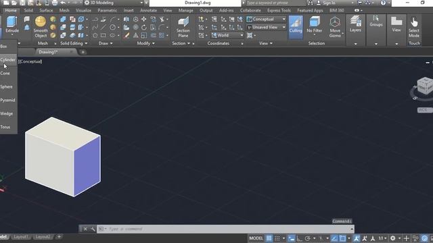Click the solid Subtract icon
This screenshot has width=433, height=243.
pos(63,27)
